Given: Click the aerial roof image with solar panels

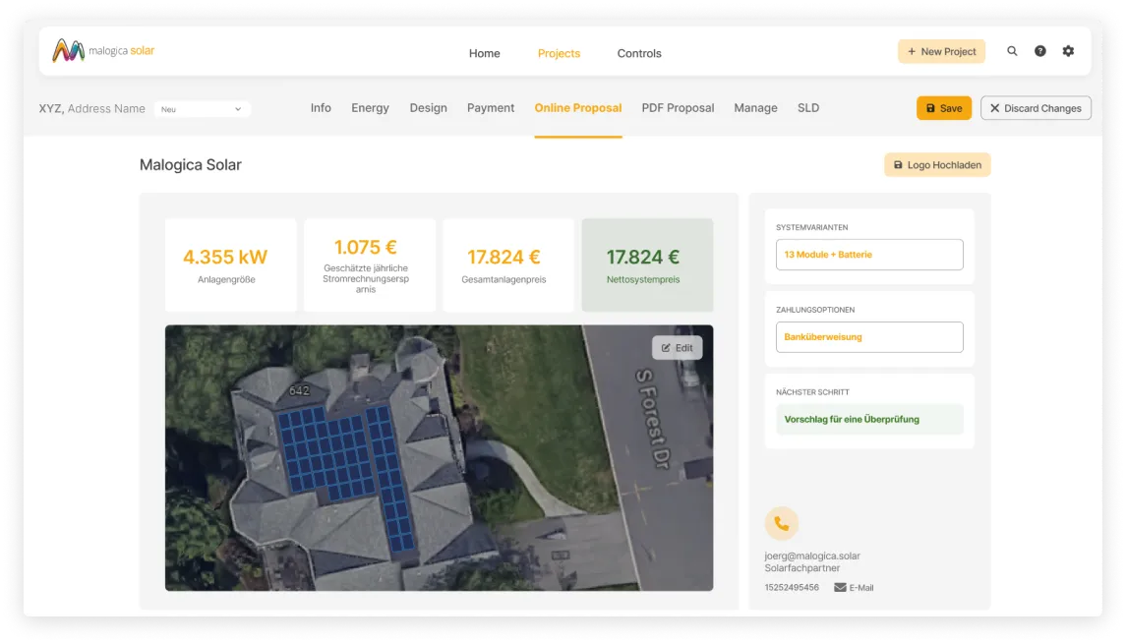Looking at the screenshot, I should click(x=439, y=457).
